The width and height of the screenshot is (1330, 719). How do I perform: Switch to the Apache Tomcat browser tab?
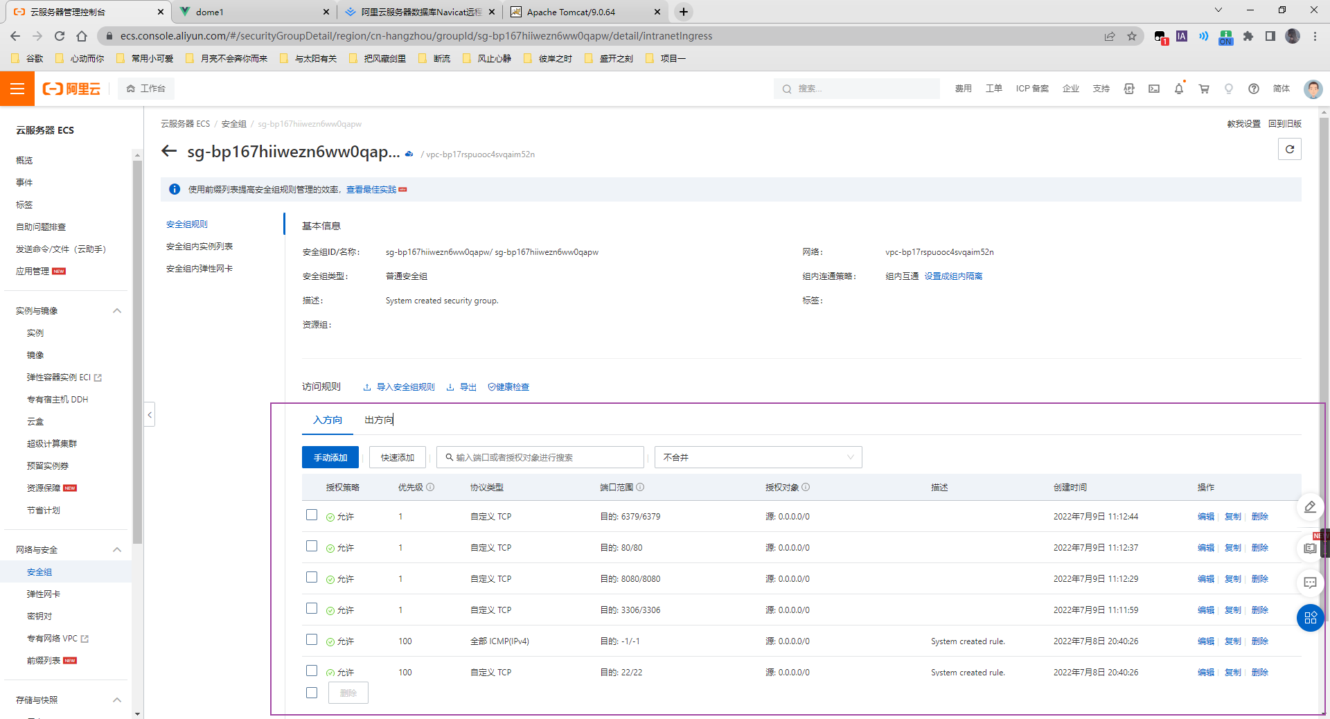click(x=586, y=12)
